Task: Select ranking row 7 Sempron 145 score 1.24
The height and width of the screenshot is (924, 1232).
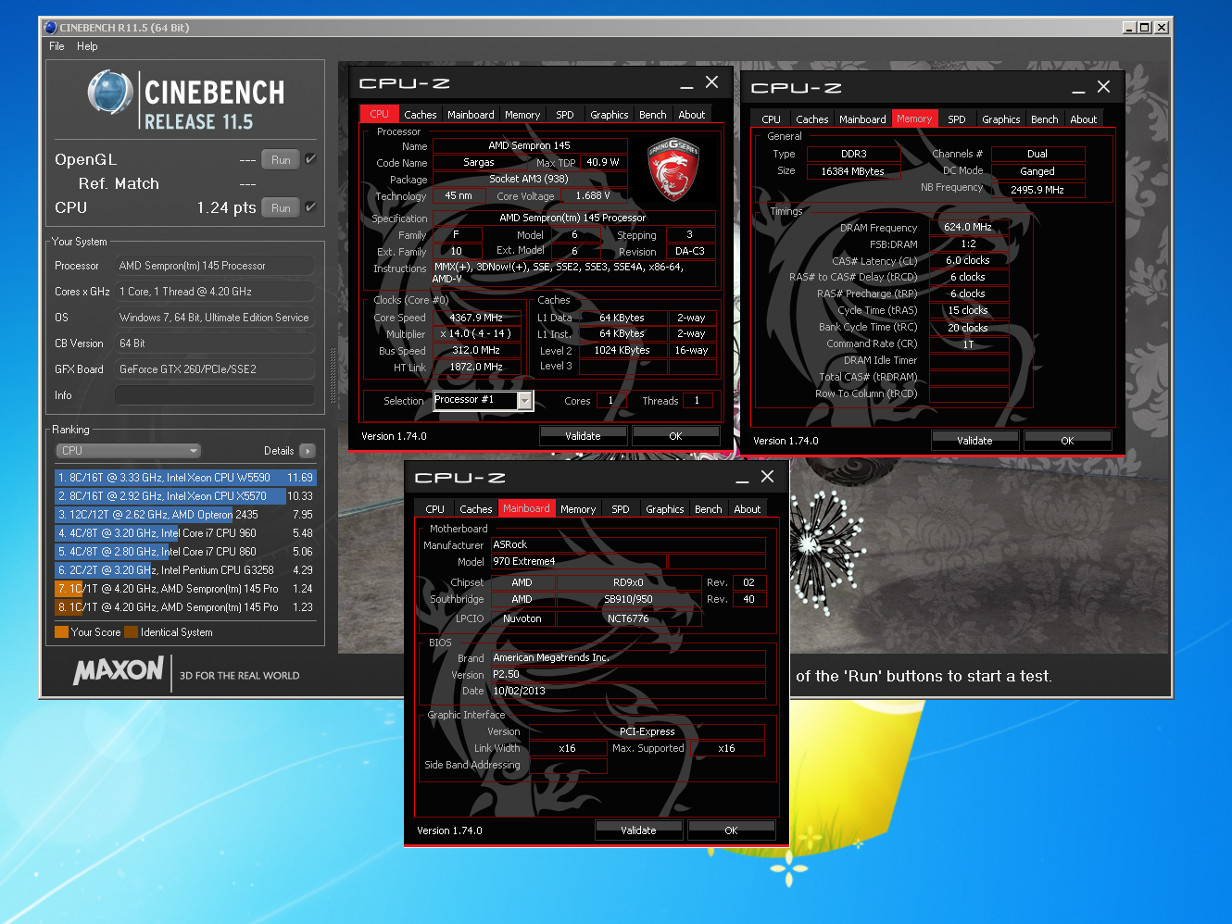Action: coord(185,589)
